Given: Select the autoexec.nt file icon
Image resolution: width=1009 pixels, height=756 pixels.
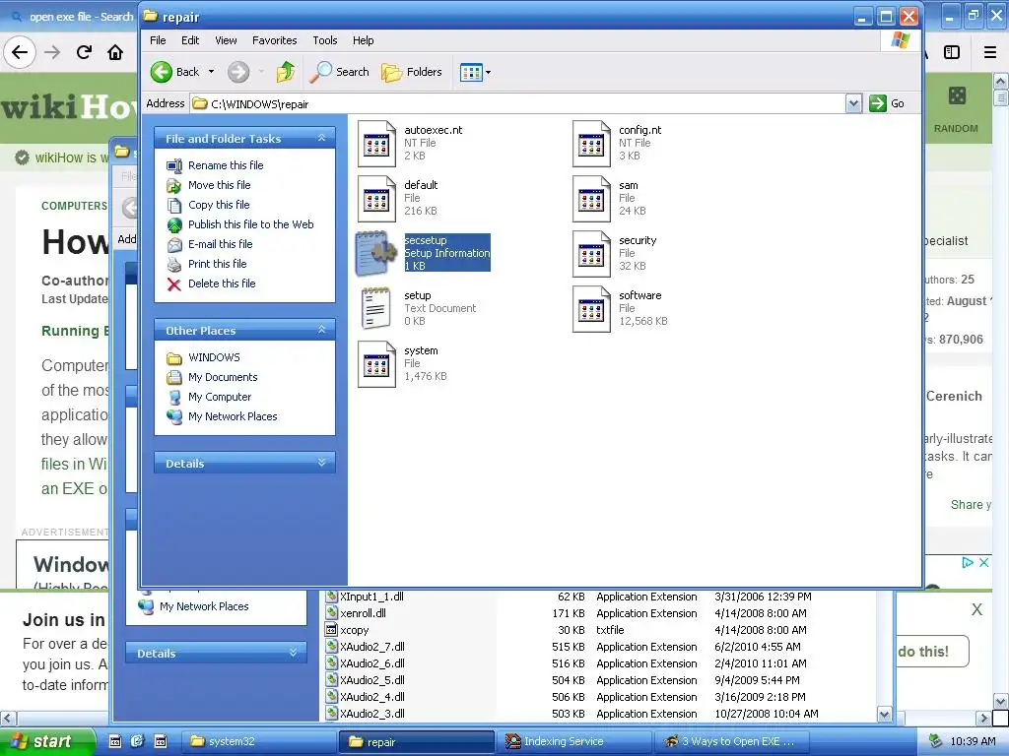Looking at the screenshot, I should pyautogui.click(x=376, y=144).
